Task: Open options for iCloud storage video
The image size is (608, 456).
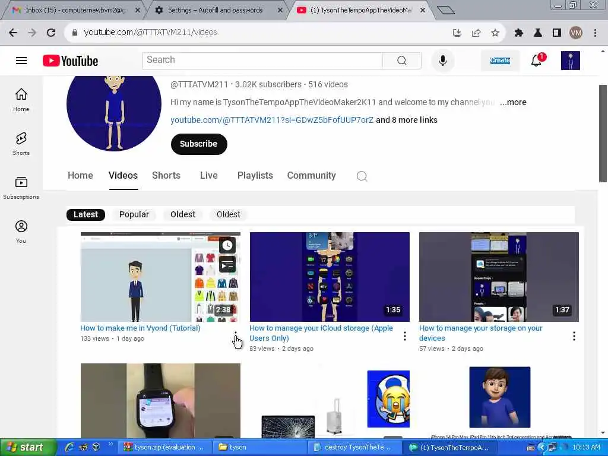Action: tap(405, 336)
